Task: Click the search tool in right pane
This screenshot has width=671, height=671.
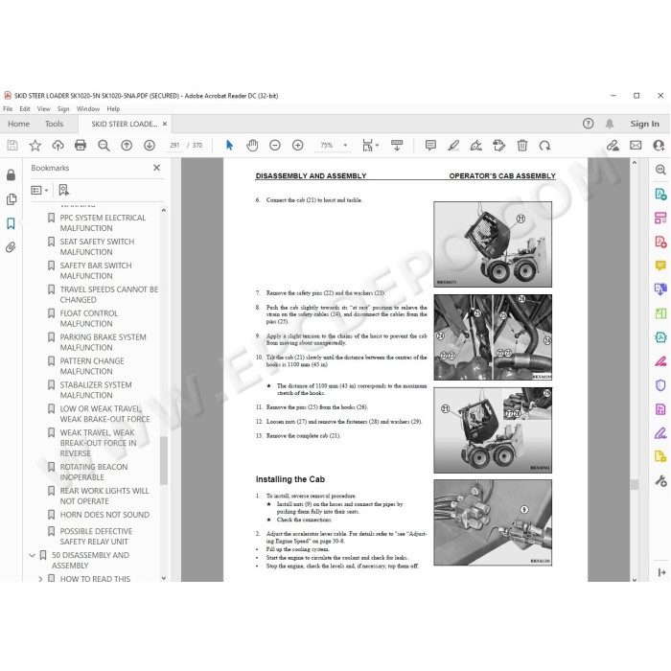Action: [x=660, y=170]
